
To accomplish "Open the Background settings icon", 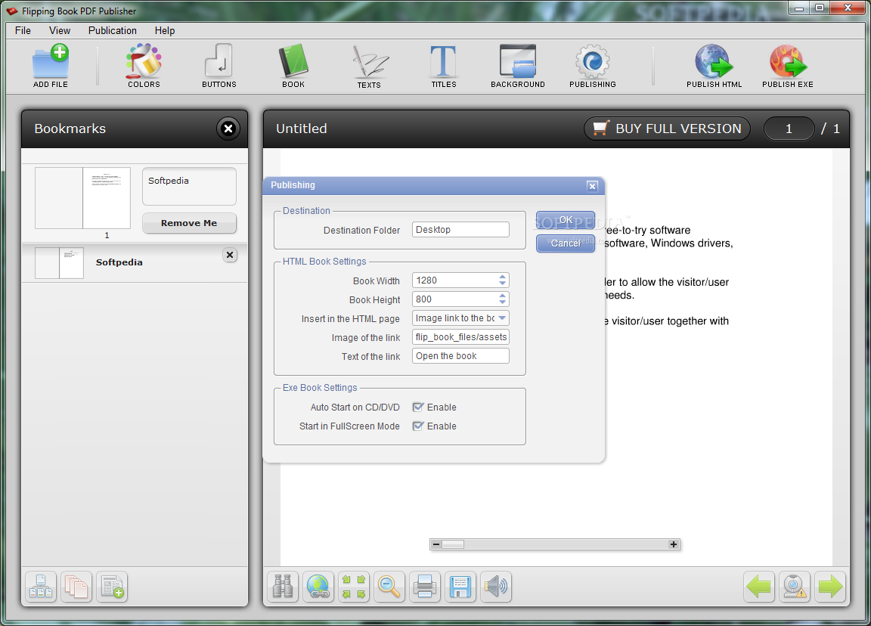I will tap(518, 66).
